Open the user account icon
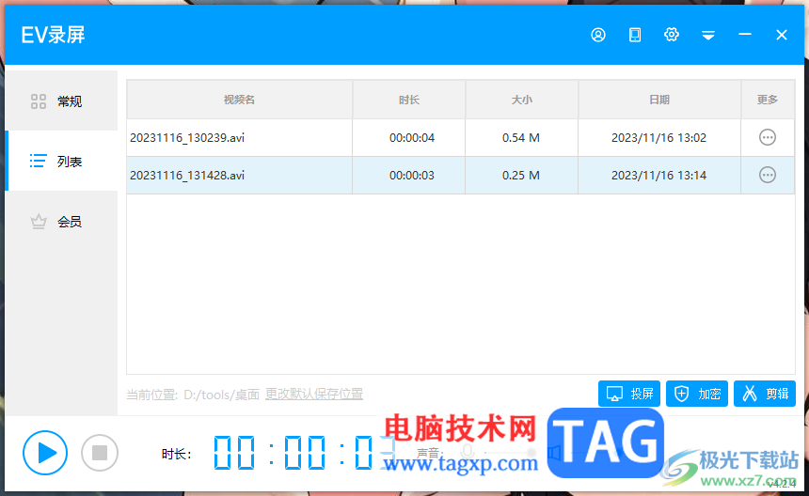 point(598,35)
